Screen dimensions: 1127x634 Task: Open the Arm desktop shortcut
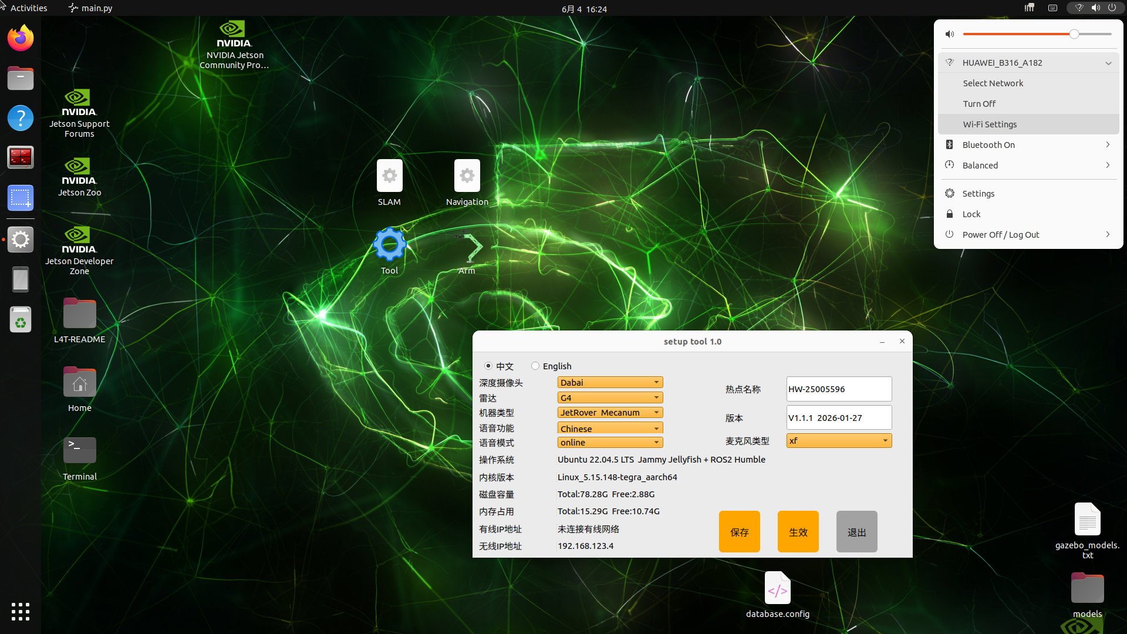tap(467, 251)
